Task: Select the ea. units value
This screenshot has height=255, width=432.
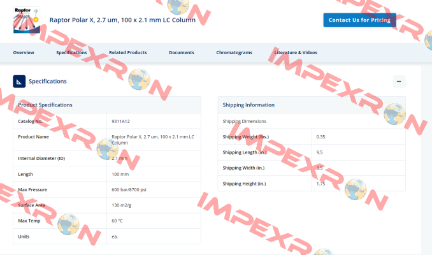Action: 115,237
